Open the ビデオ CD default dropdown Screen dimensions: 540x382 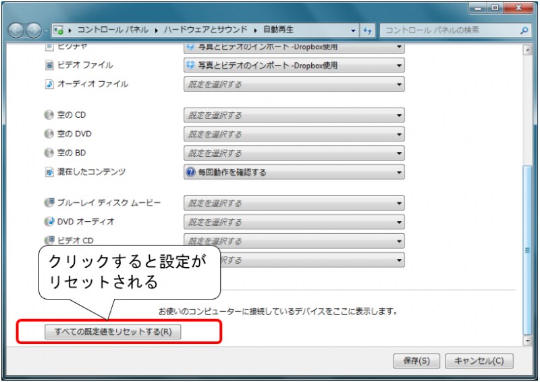(294, 241)
